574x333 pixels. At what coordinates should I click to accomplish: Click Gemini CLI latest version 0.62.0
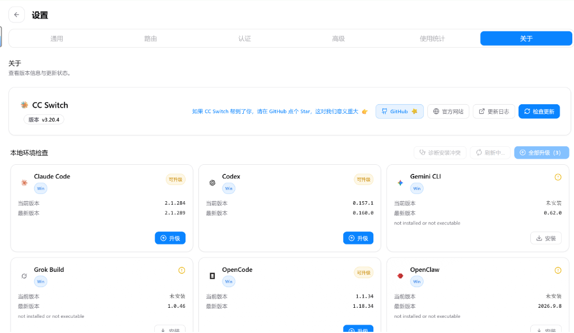pos(553,213)
